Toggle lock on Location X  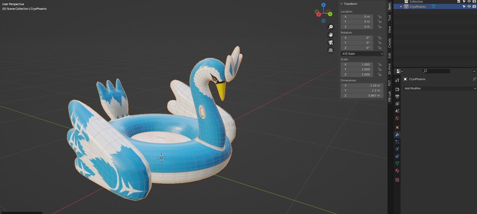[380, 17]
